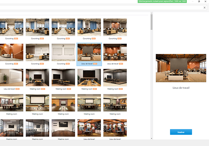Select the unselected orange-walled Lieux de travail thumbnail

tap(115, 53)
